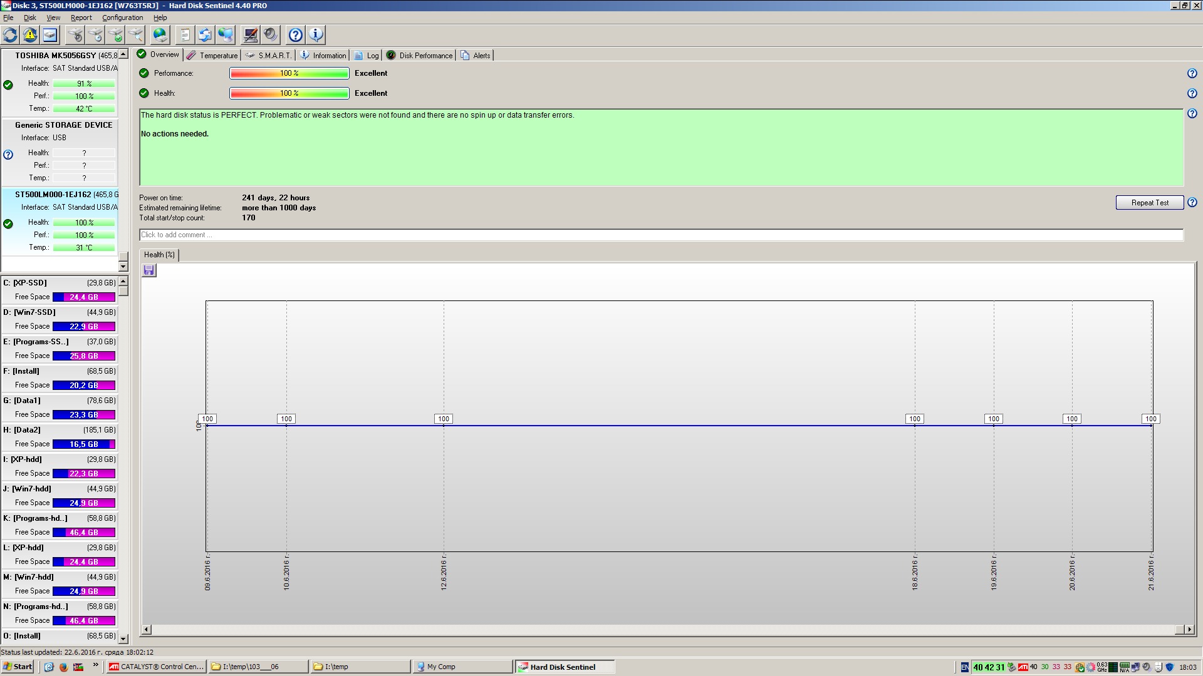This screenshot has height=676, width=1203.
Task: Click the 12.6.2016 health chart data point
Action: pyautogui.click(x=444, y=426)
